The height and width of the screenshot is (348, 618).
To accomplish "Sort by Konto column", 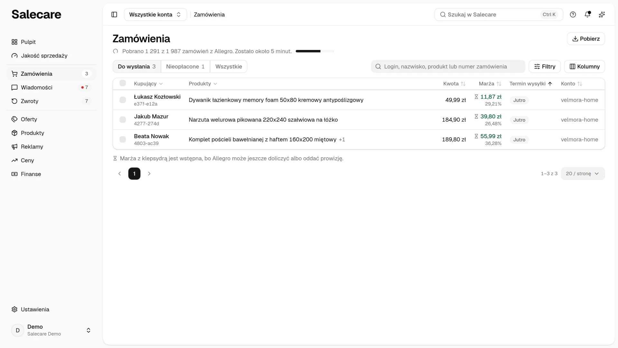I will tap(571, 84).
